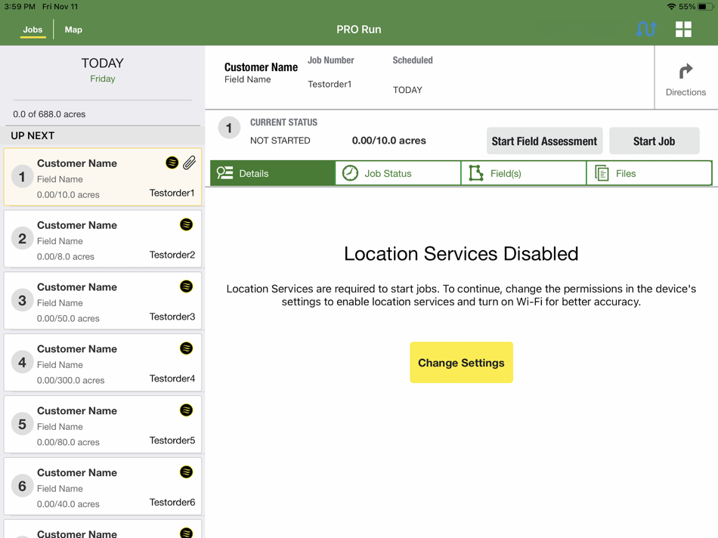Screen dimensions: 718x538
Task: Tap the product icon on Testorder4 card
Action: coord(187,348)
